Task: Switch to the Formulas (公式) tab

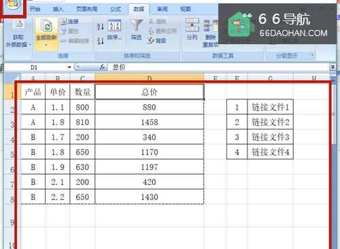Action: coord(116,9)
